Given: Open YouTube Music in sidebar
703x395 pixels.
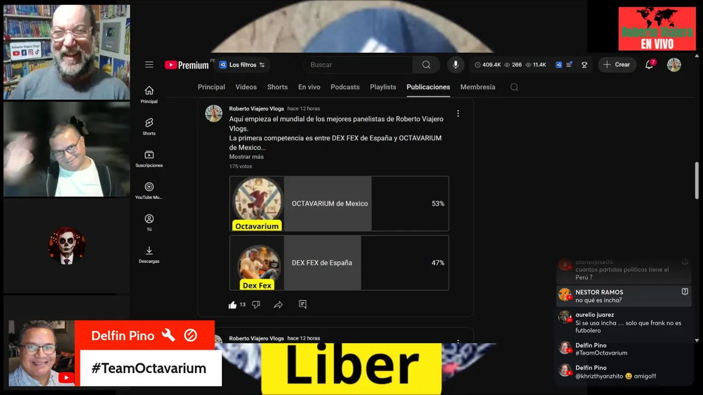Looking at the screenshot, I should click(x=149, y=190).
